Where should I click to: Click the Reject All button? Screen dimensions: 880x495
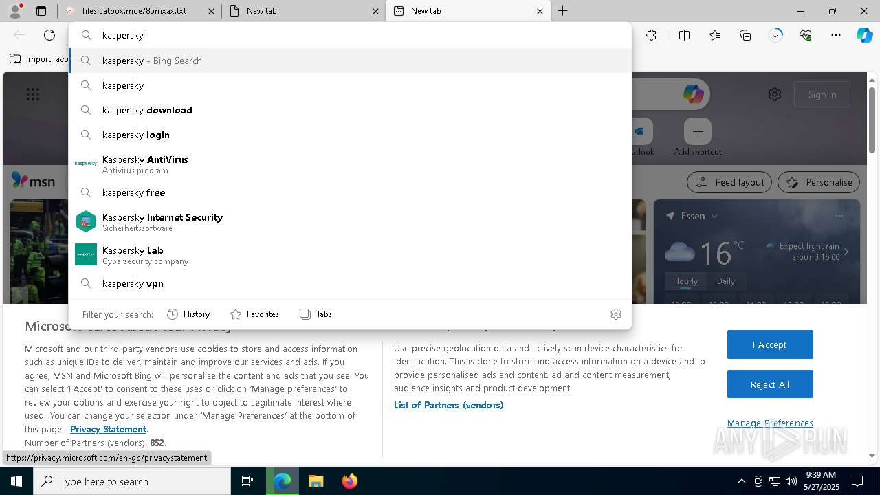[x=770, y=384]
